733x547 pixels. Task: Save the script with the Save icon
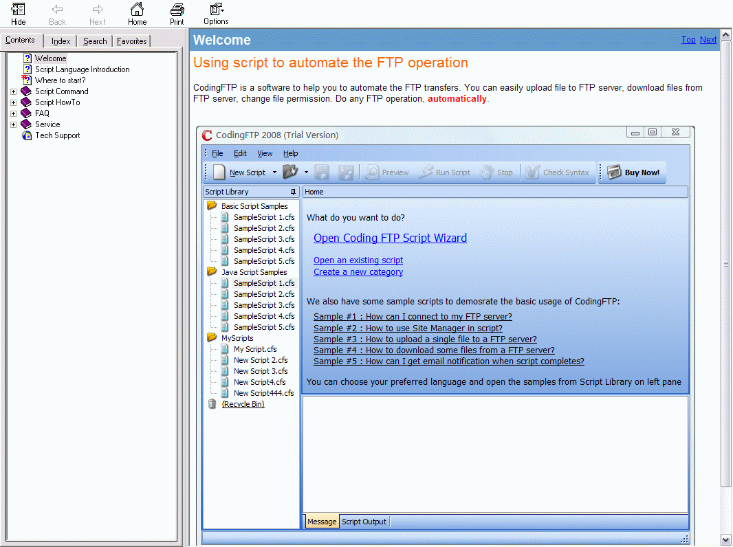point(321,172)
